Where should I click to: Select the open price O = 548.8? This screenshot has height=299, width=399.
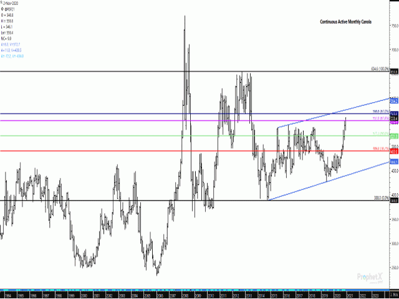(7, 15)
